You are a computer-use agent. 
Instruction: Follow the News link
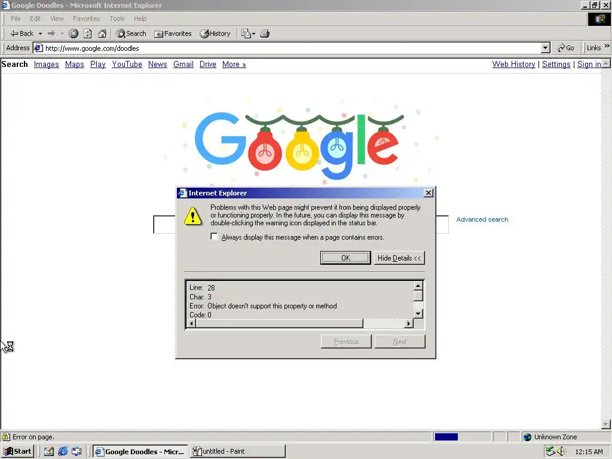click(x=158, y=65)
